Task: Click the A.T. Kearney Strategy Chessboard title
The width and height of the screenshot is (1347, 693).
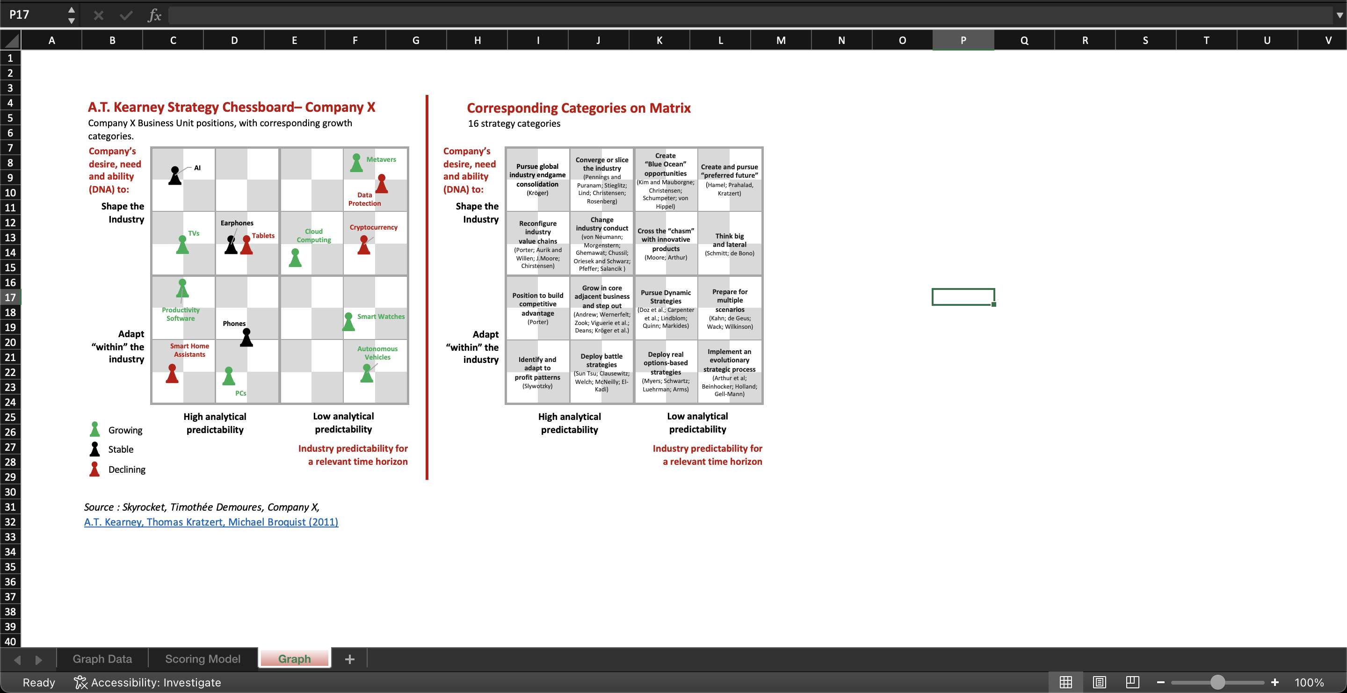Action: click(x=232, y=107)
